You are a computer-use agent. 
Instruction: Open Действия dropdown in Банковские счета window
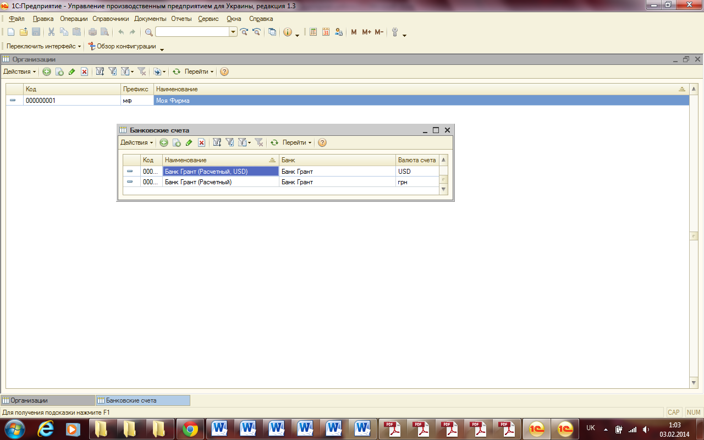(137, 142)
